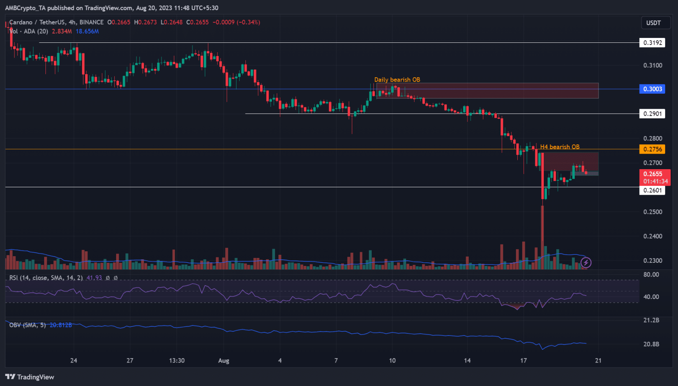The image size is (678, 386).
Task: Click the first ø icon in the RSI legend
Action: (107, 278)
